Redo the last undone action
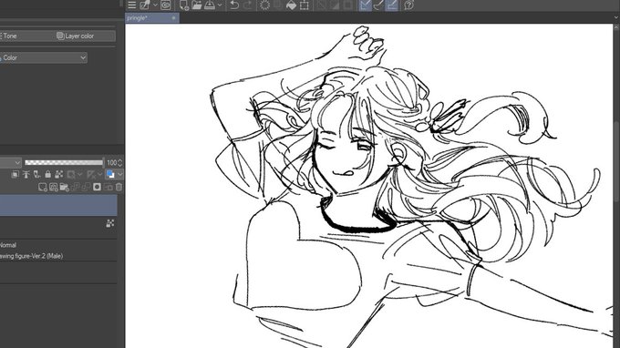Screen dimensions: 620x348 [x=247, y=5]
